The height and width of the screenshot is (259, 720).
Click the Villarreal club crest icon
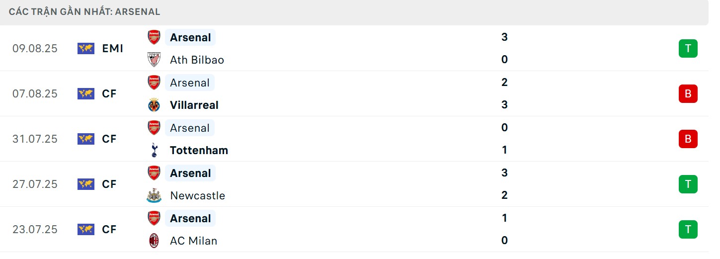pyautogui.click(x=154, y=105)
